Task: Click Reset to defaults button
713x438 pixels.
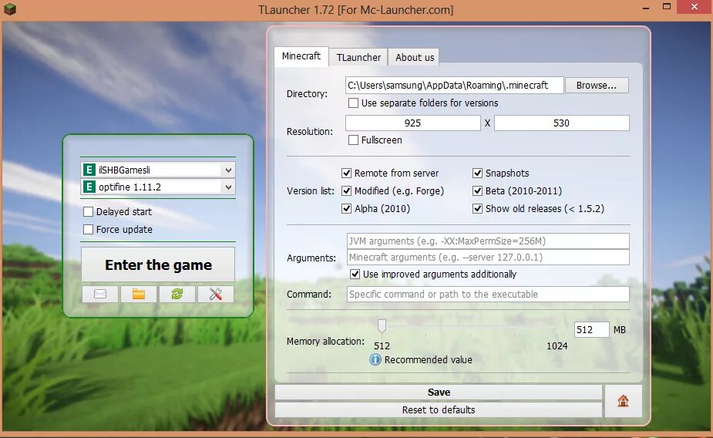Action: pyautogui.click(x=439, y=409)
